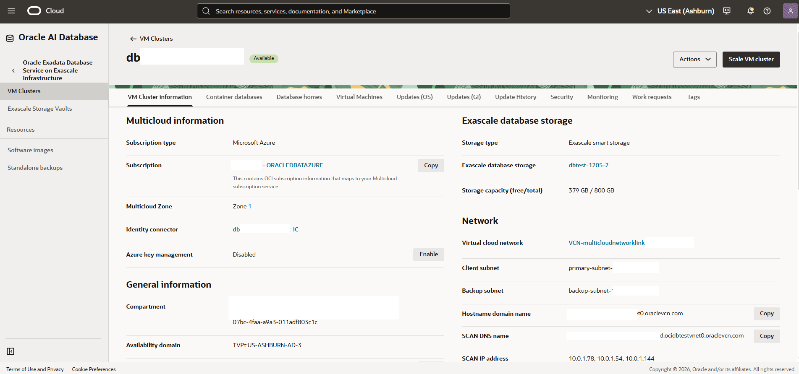Click the Oracle Cloud logo
This screenshot has width=799, height=374.
[45, 11]
